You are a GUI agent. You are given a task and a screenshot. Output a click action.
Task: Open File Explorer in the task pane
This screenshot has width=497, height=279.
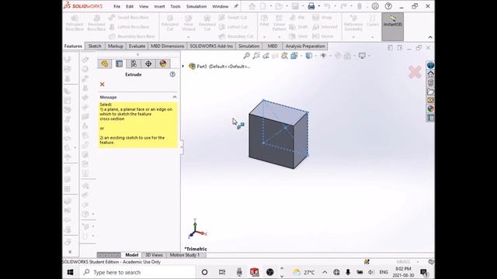point(430,91)
